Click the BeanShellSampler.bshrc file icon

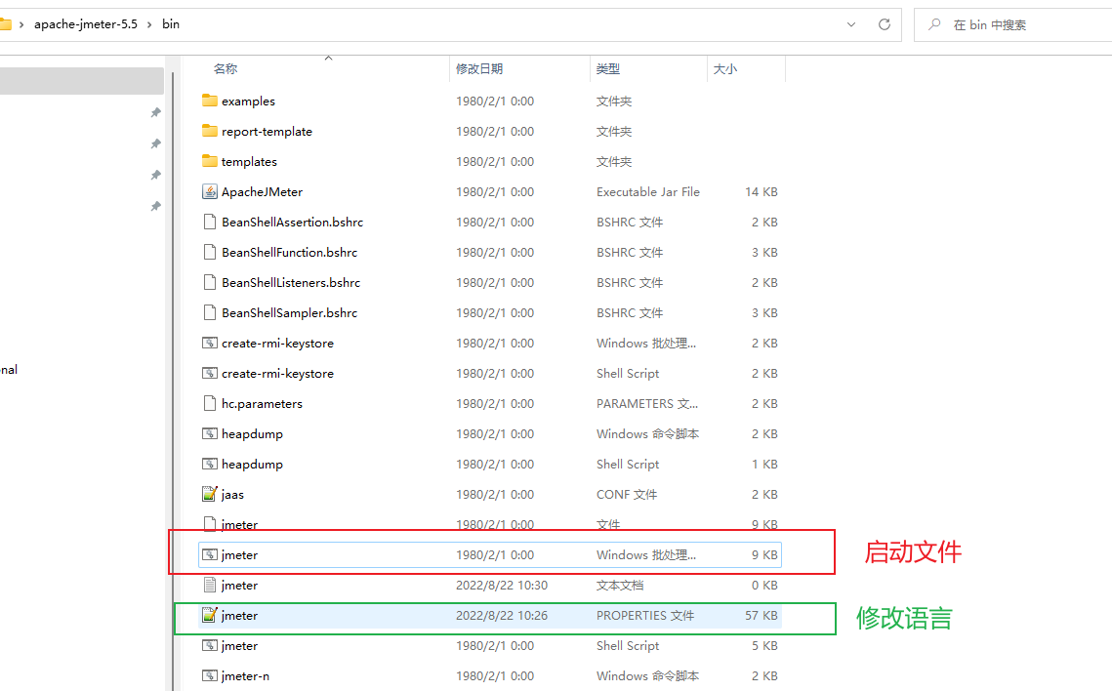[x=209, y=312]
